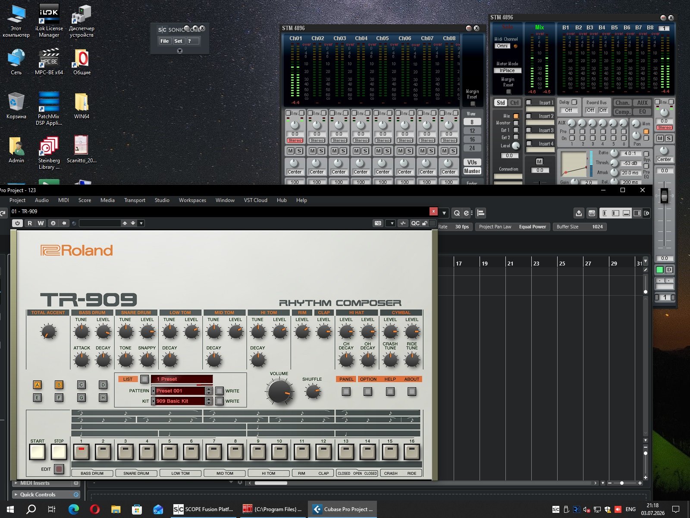Click the QC quick controls icon
This screenshot has height=518, width=690.
pyautogui.click(x=415, y=223)
